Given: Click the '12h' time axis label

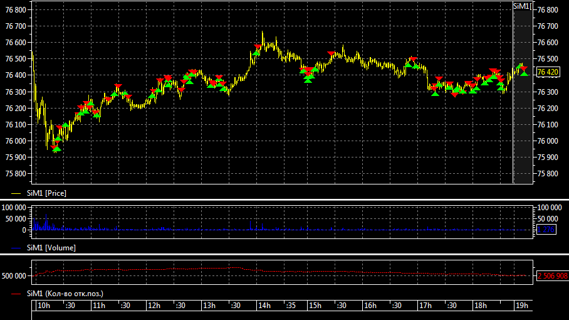Looking at the screenshot, I should (x=154, y=306).
